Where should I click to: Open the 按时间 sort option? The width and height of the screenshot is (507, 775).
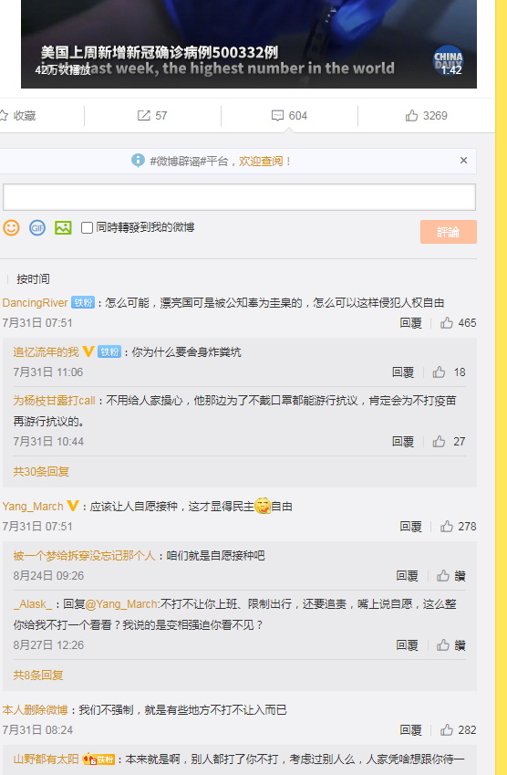coord(33,279)
